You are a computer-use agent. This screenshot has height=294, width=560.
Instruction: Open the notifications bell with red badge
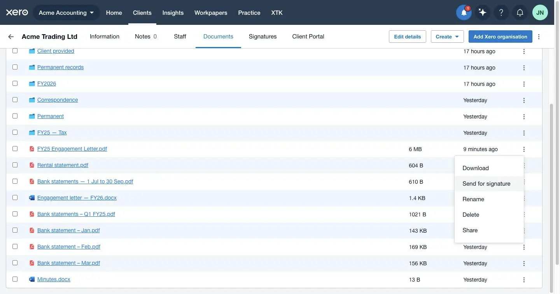[x=464, y=12]
